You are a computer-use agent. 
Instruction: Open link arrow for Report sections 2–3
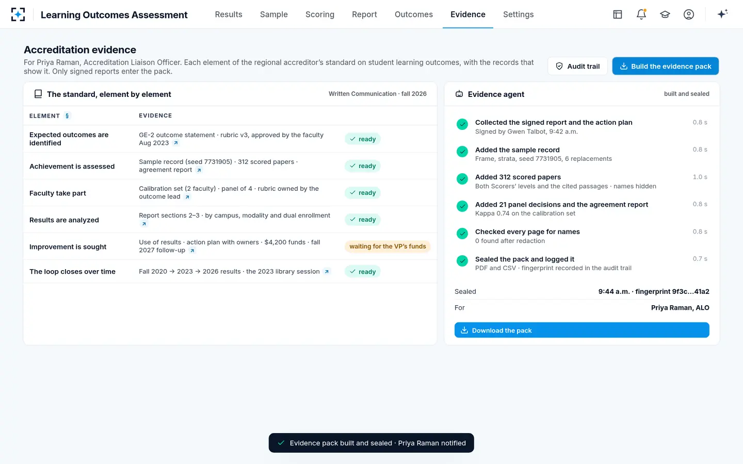[144, 224]
